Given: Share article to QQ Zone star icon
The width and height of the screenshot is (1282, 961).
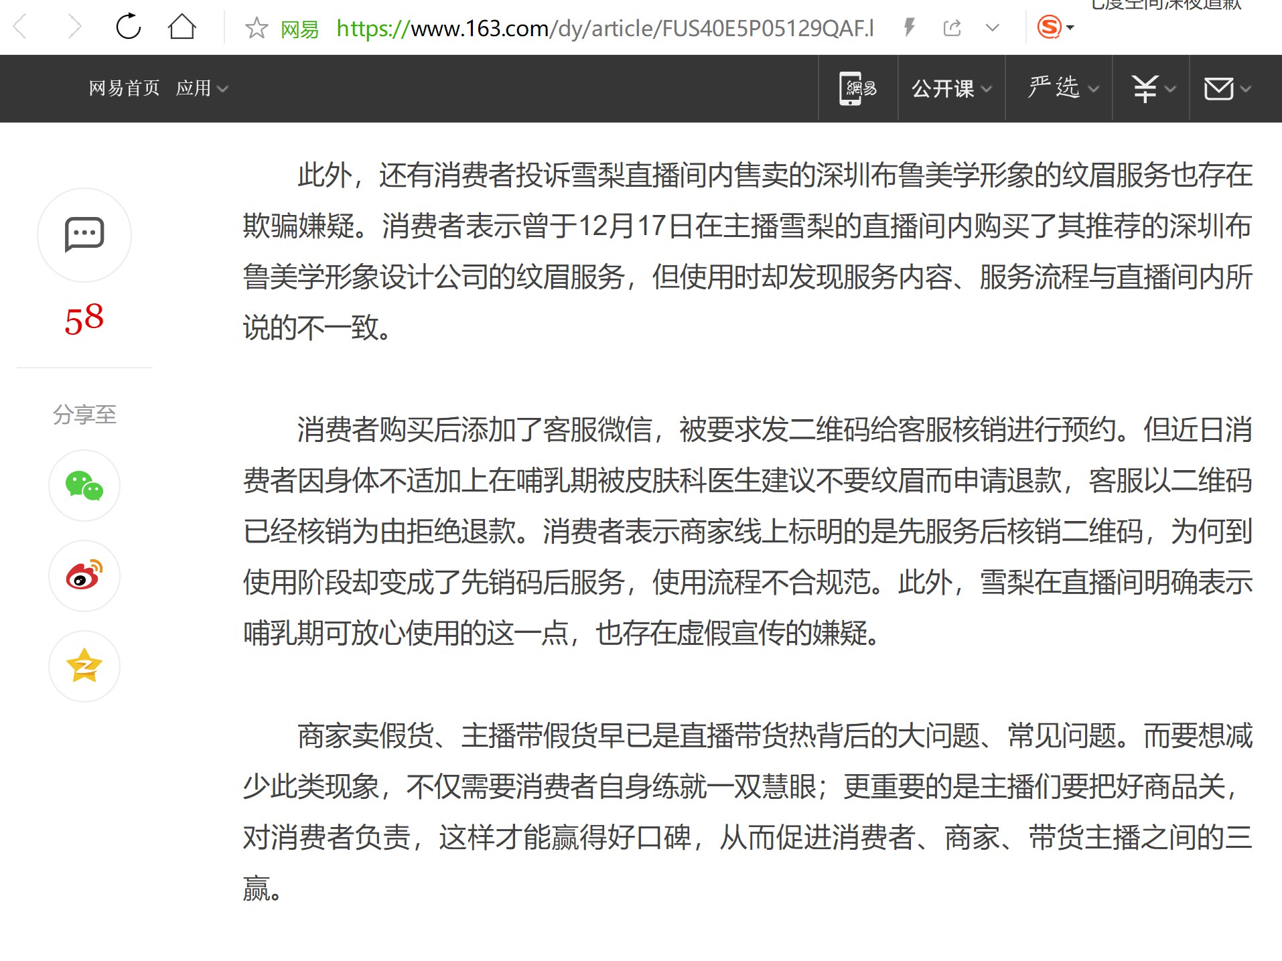Looking at the screenshot, I should (x=84, y=666).
